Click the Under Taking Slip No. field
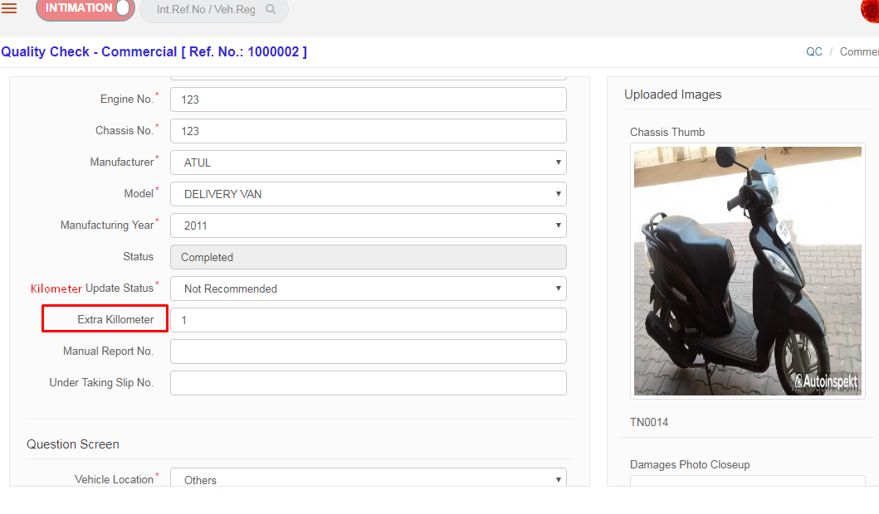The image size is (879, 514). pos(368,383)
